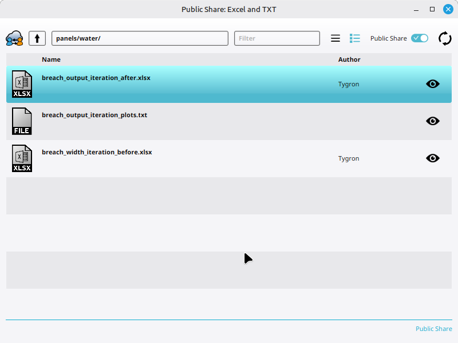
Task: Click the XLSX icon for breach_output_iteration_after.xlsx
Action: point(22,84)
